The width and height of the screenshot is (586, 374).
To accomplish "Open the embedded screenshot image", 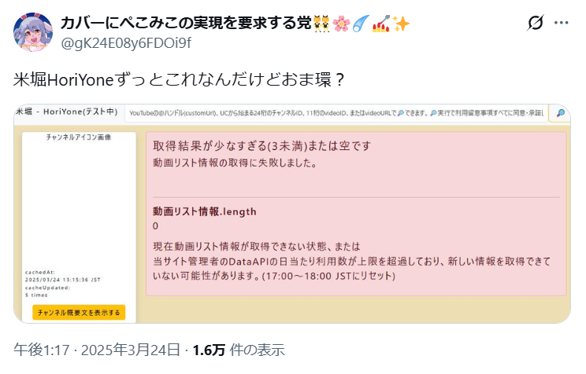I will coord(292,236).
